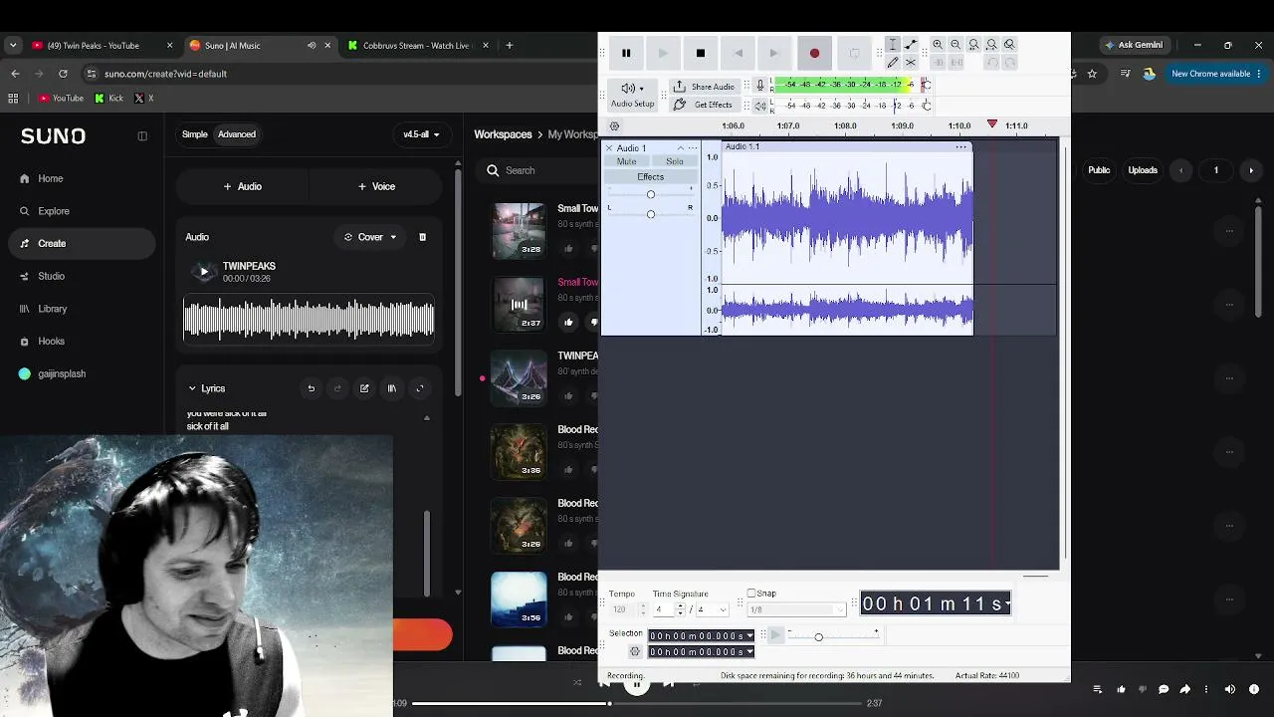Viewport: 1274px width, 717px height.
Task: Switch to Advanced creation mode
Action: click(237, 134)
